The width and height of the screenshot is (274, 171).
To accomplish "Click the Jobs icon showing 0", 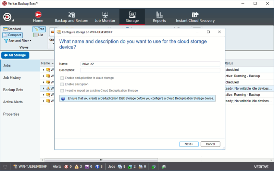I will [x=141, y=167].
